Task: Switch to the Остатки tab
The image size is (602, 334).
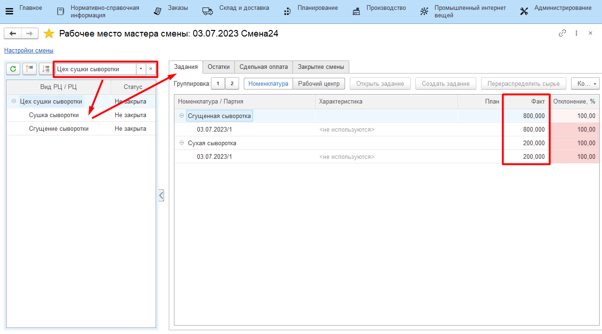Action: point(218,67)
